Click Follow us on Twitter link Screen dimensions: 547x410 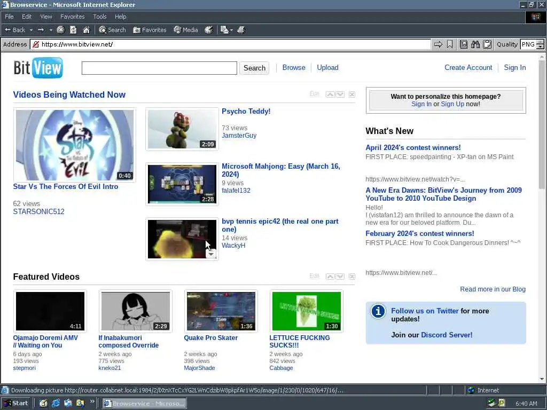point(425,311)
